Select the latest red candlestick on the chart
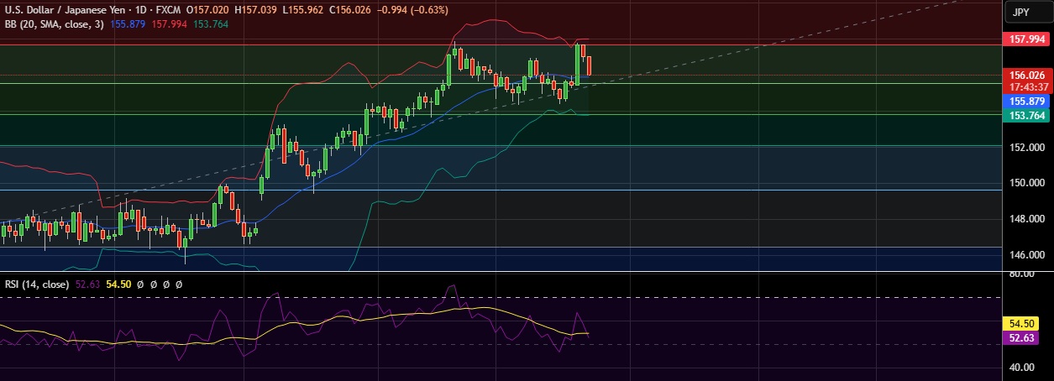 (589, 65)
